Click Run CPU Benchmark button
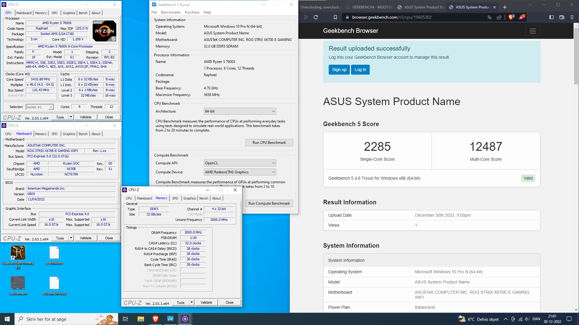This screenshot has width=579, height=325. pos(269,143)
